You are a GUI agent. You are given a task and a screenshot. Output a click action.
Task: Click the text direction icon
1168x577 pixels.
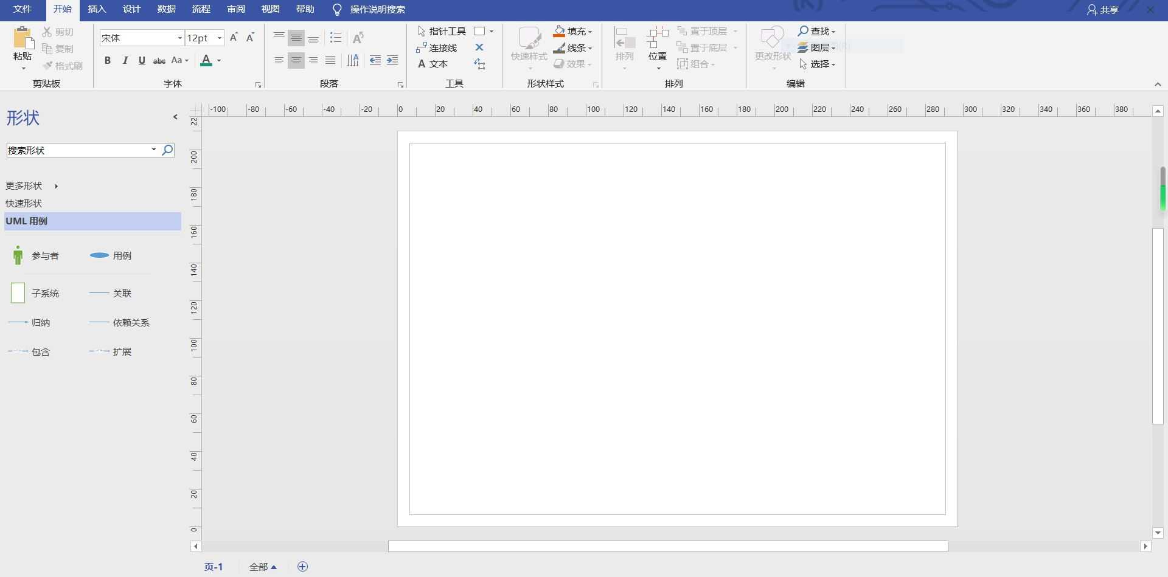(353, 60)
